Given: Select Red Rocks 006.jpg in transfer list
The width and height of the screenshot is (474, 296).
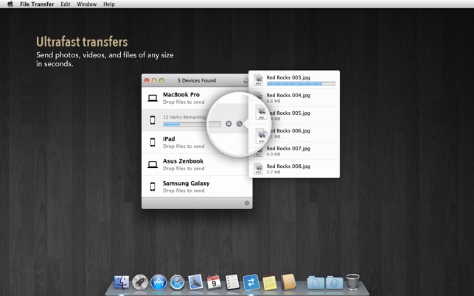Looking at the screenshot, I should (294, 133).
